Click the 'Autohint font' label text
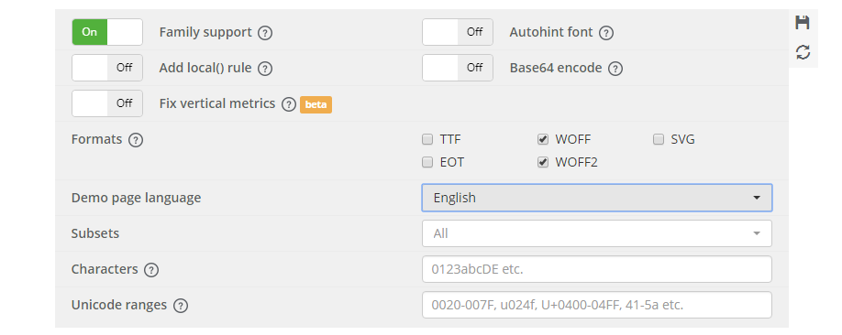842x335 pixels. (x=551, y=32)
